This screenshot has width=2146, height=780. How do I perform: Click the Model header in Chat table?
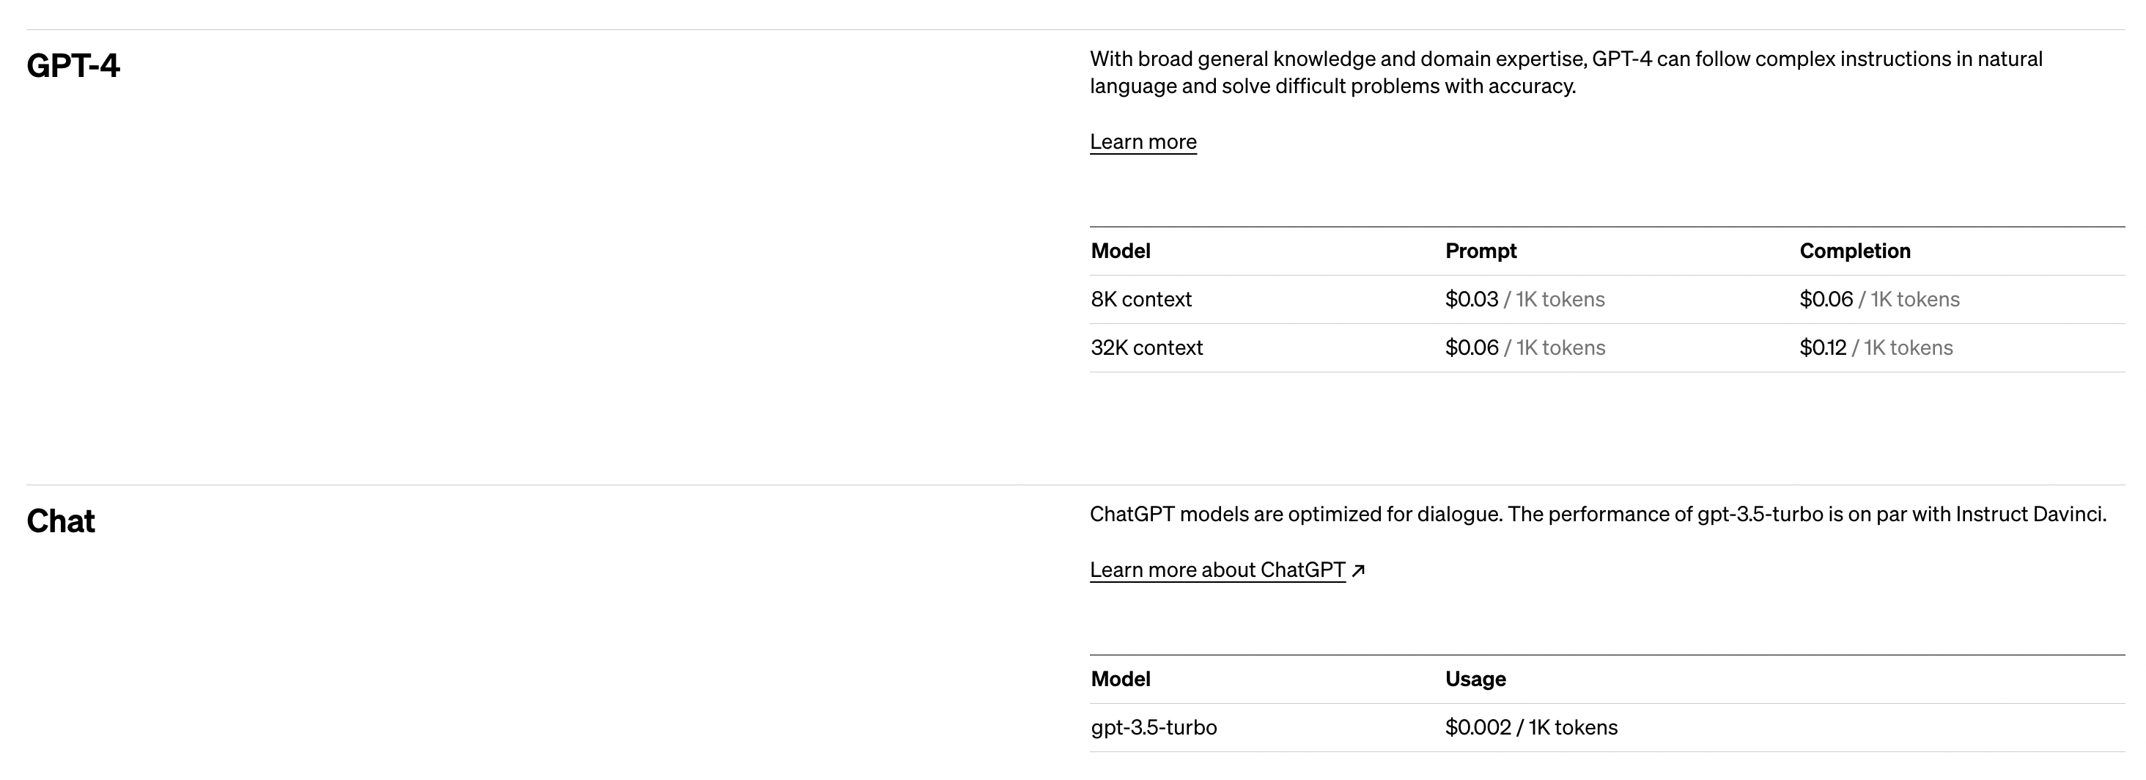point(1121,679)
